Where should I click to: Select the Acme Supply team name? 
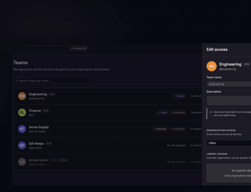click(x=39, y=127)
